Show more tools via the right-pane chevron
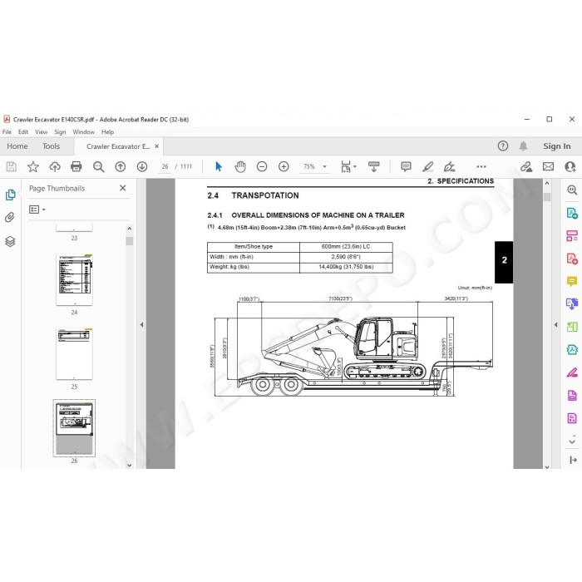Image resolution: width=582 pixels, height=582 pixels. pos(572,441)
